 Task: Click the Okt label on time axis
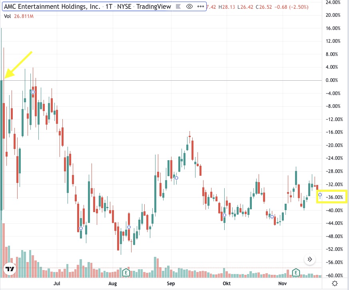click(x=227, y=284)
